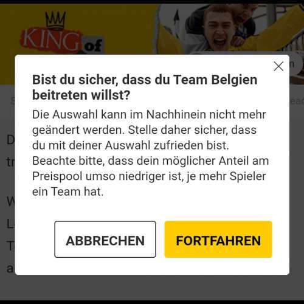Click the words 'Team Belgien' in the heading
Image resolution: width=304 pixels, height=304 pixels.
(215, 80)
